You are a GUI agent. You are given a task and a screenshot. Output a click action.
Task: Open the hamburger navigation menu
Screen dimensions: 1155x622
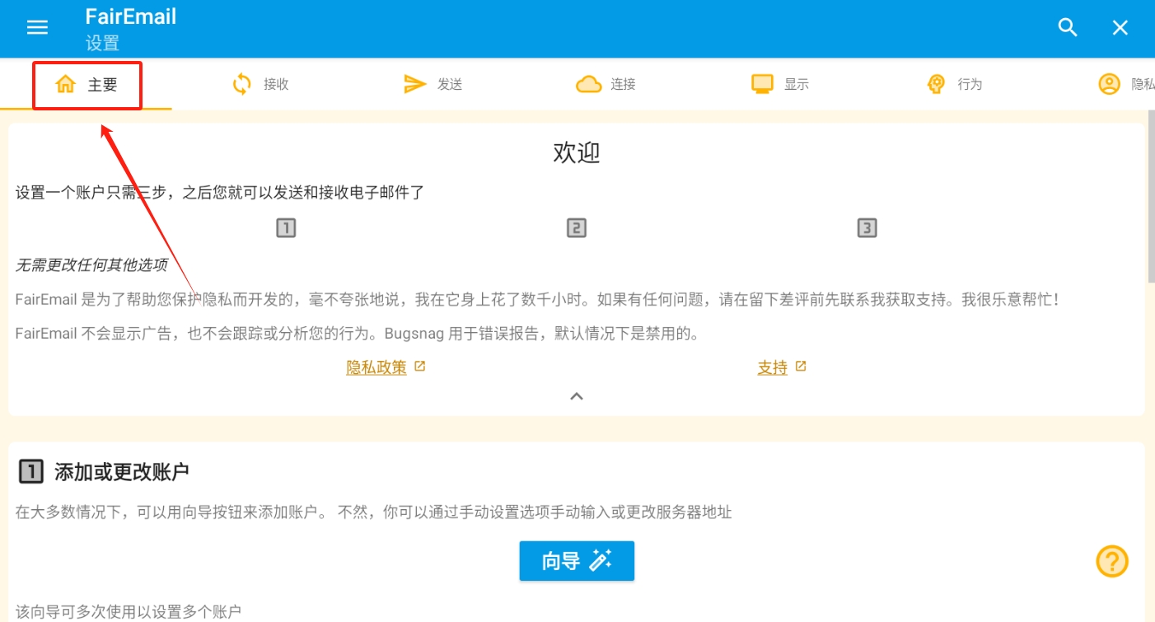[37, 27]
